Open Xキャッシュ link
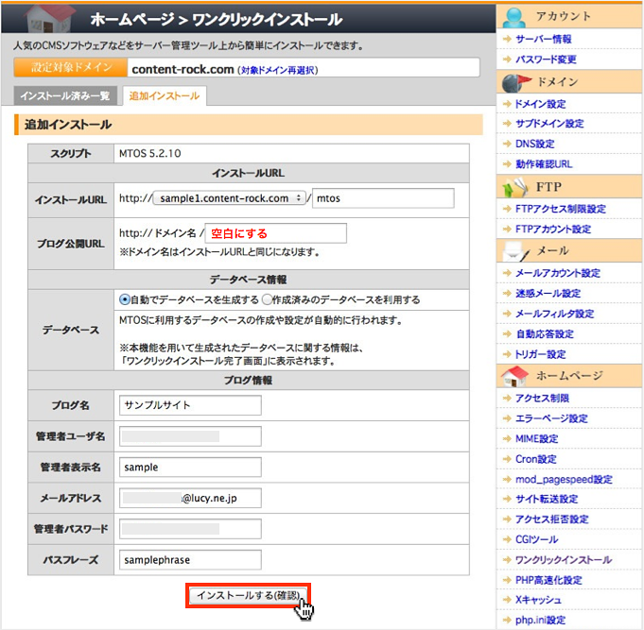Viewport: 644px width, 630px height. (538, 600)
